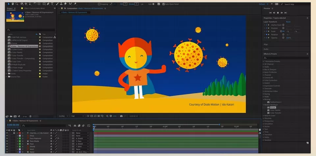Step forward one frame in Preview panel
The image size is (316, 156).
[x=281, y=13]
